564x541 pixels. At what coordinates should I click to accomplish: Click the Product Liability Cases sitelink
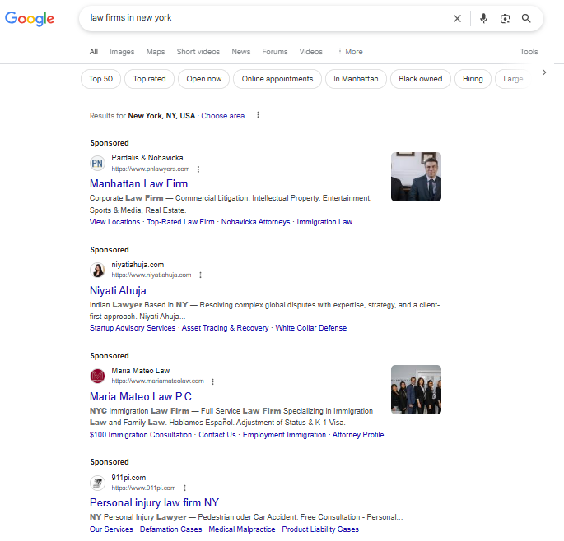320,529
